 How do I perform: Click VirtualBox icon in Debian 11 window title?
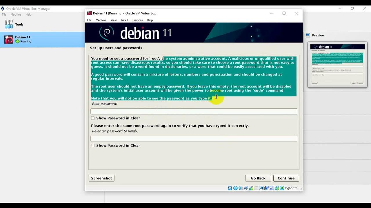(x=89, y=13)
